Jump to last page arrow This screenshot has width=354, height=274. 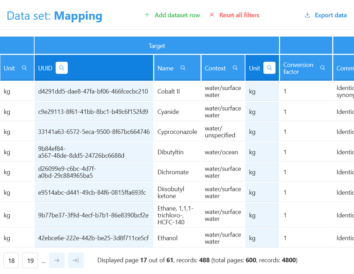(x=76, y=261)
